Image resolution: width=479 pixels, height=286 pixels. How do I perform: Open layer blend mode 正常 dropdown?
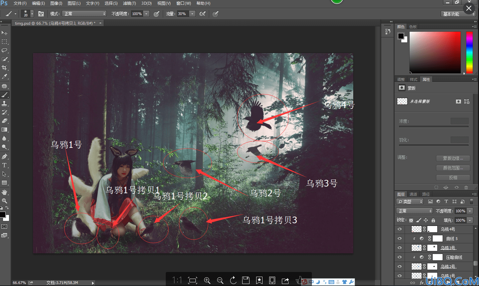pyautogui.click(x=414, y=211)
